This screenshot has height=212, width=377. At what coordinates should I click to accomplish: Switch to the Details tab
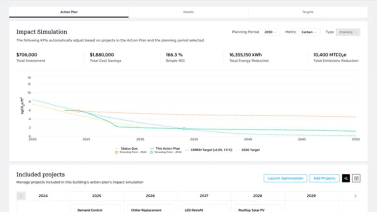pyautogui.click(x=188, y=12)
